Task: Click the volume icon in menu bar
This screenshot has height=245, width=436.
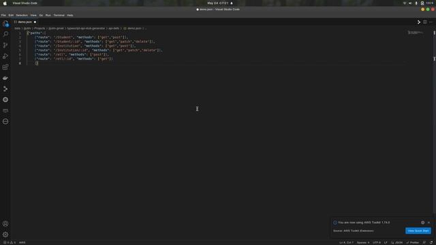Action: click(410, 3)
